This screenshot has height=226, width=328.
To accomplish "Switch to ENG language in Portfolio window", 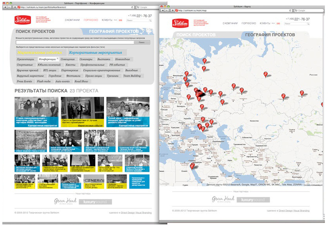I will (x=120, y=20).
